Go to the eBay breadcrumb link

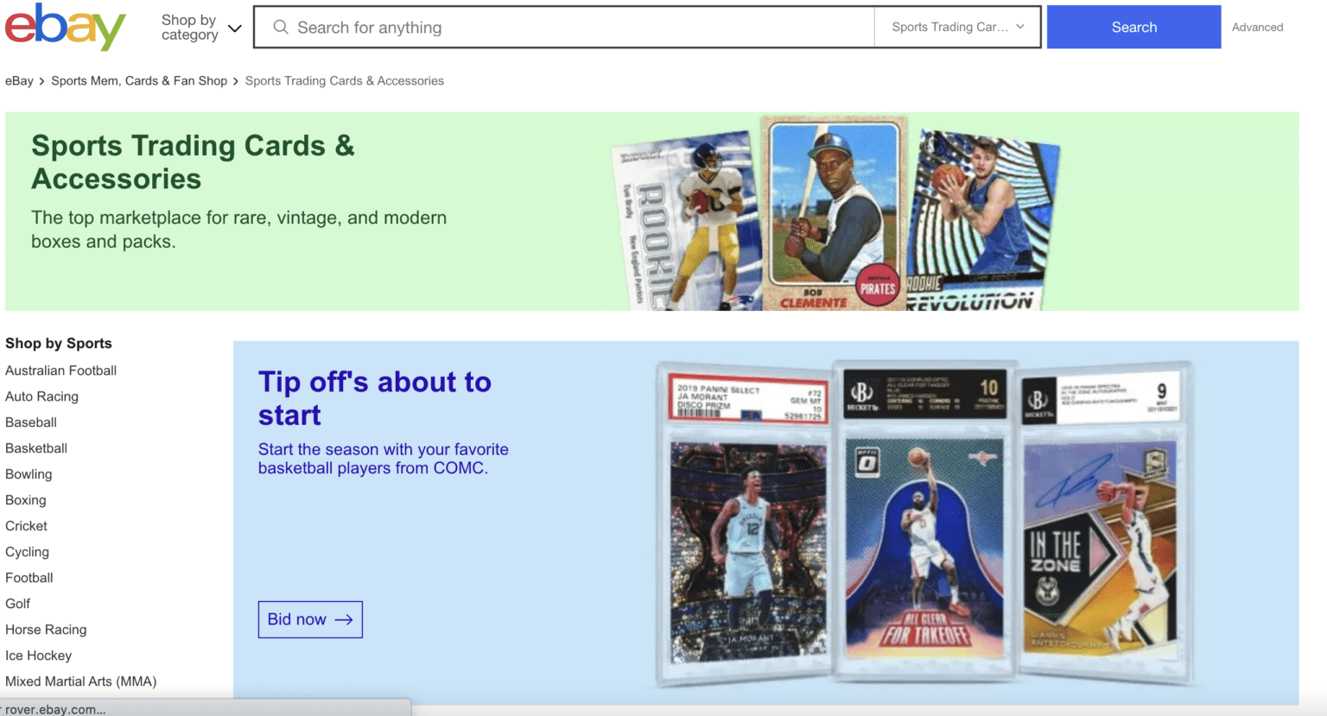coord(19,81)
